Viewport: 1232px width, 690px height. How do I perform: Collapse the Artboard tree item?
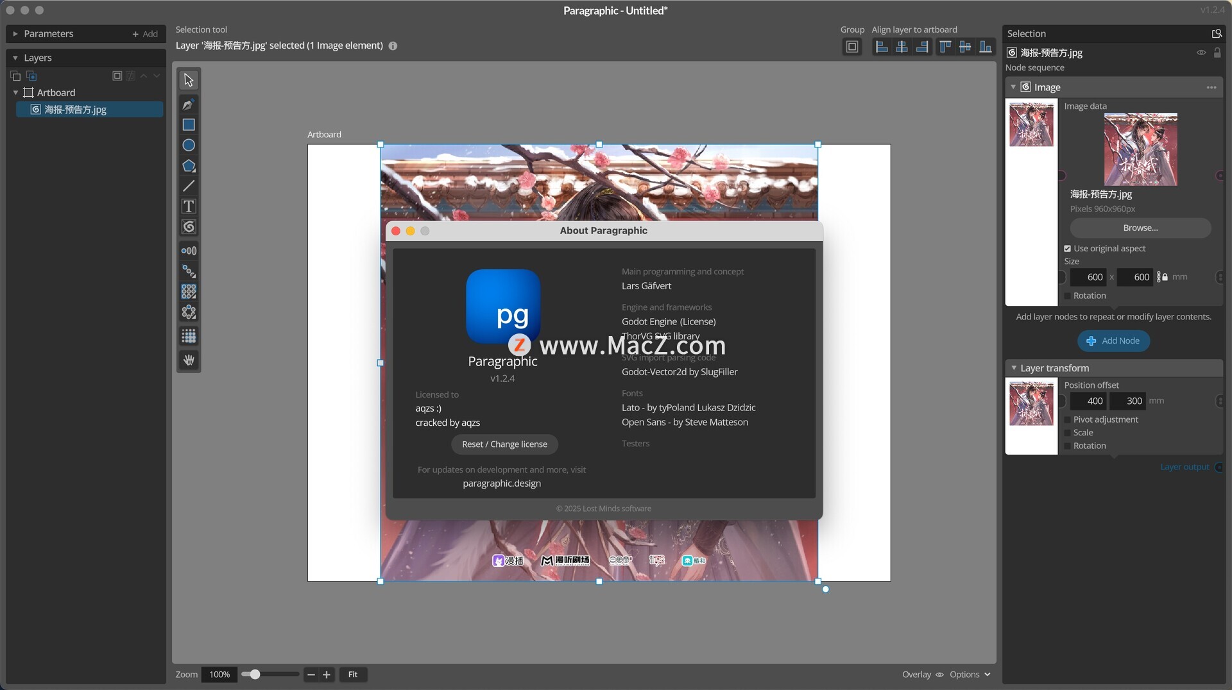pos(15,92)
